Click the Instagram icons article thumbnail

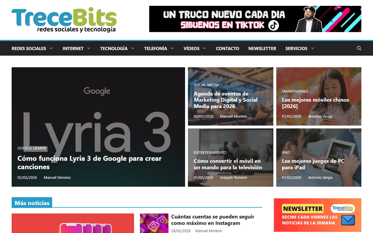[x=154, y=223]
